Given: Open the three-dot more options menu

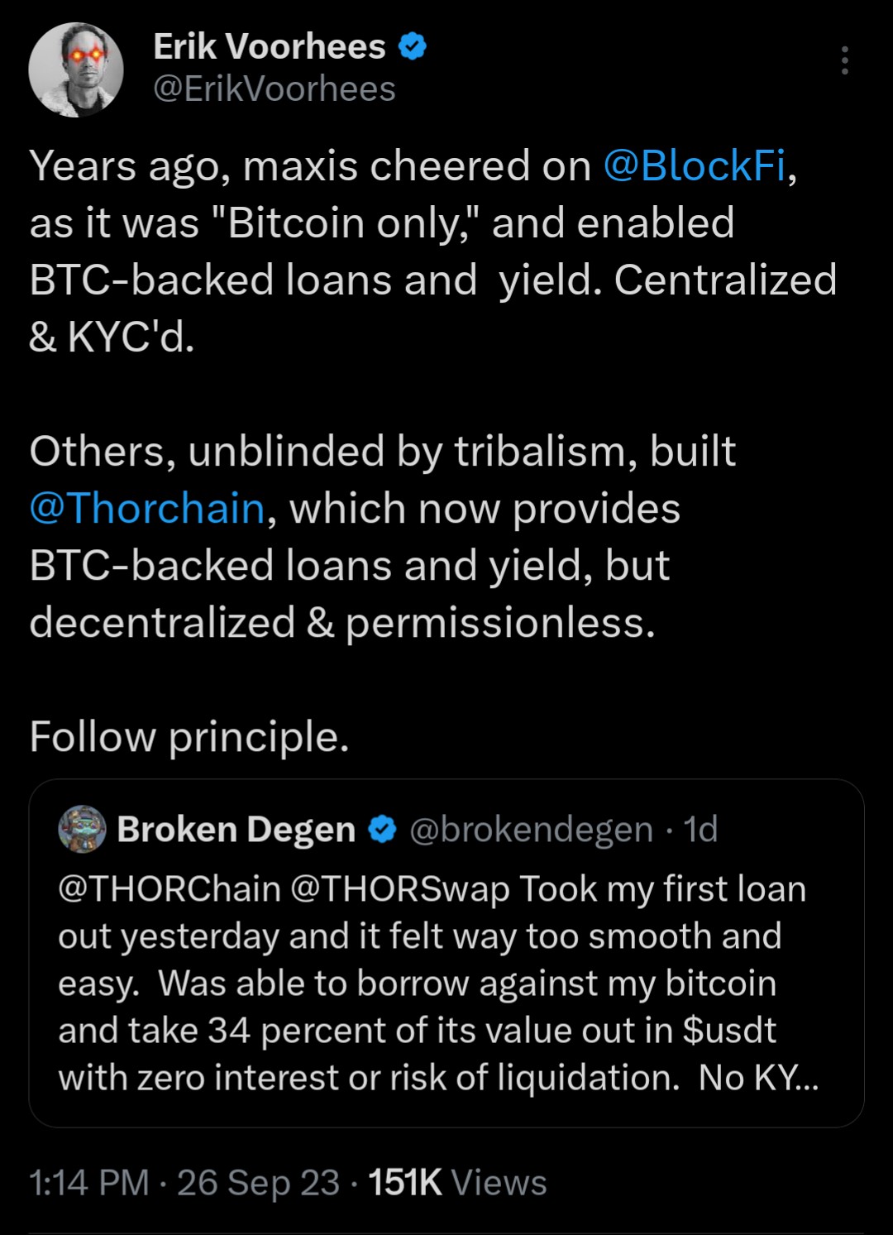Looking at the screenshot, I should coord(844,60).
